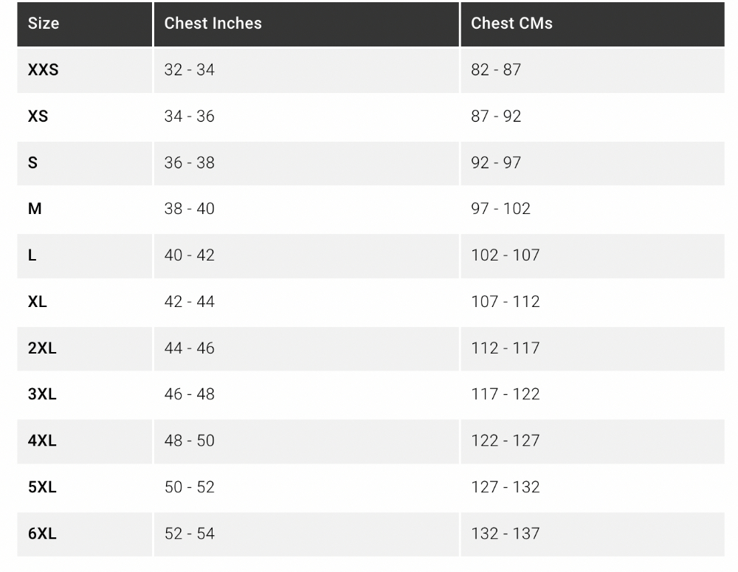This screenshot has width=738, height=572.
Task: Select the 6XL size label
Action: [42, 534]
